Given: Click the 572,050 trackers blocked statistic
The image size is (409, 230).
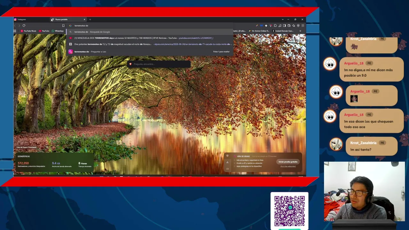Looking at the screenshot, I should tap(31, 165).
